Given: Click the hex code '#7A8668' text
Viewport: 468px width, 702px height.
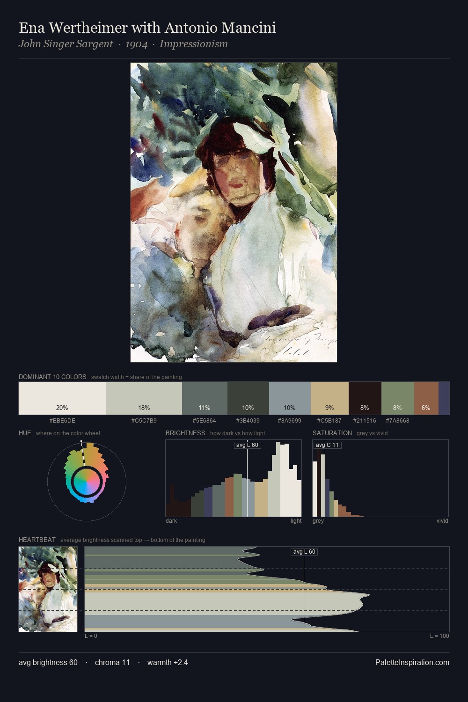Looking at the screenshot, I should (398, 421).
